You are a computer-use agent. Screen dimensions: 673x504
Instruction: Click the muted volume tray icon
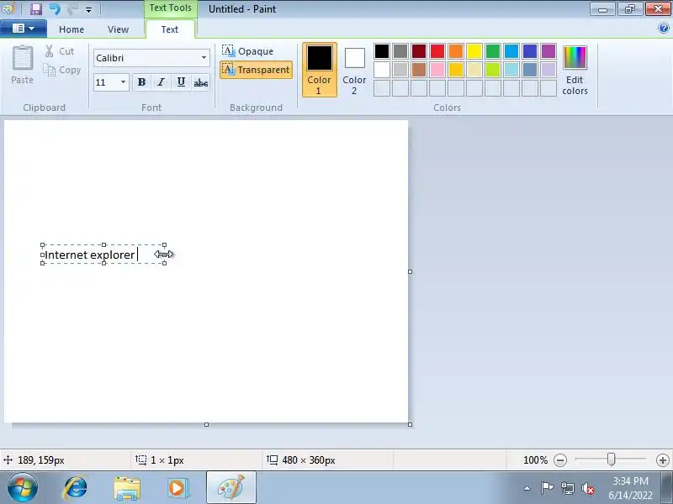pyautogui.click(x=587, y=489)
